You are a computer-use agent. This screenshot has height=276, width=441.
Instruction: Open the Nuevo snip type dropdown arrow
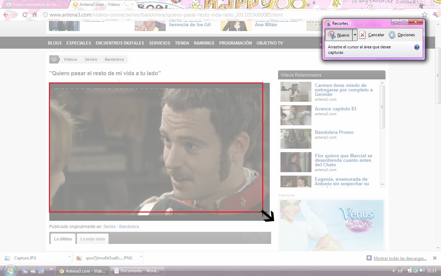pyautogui.click(x=355, y=35)
